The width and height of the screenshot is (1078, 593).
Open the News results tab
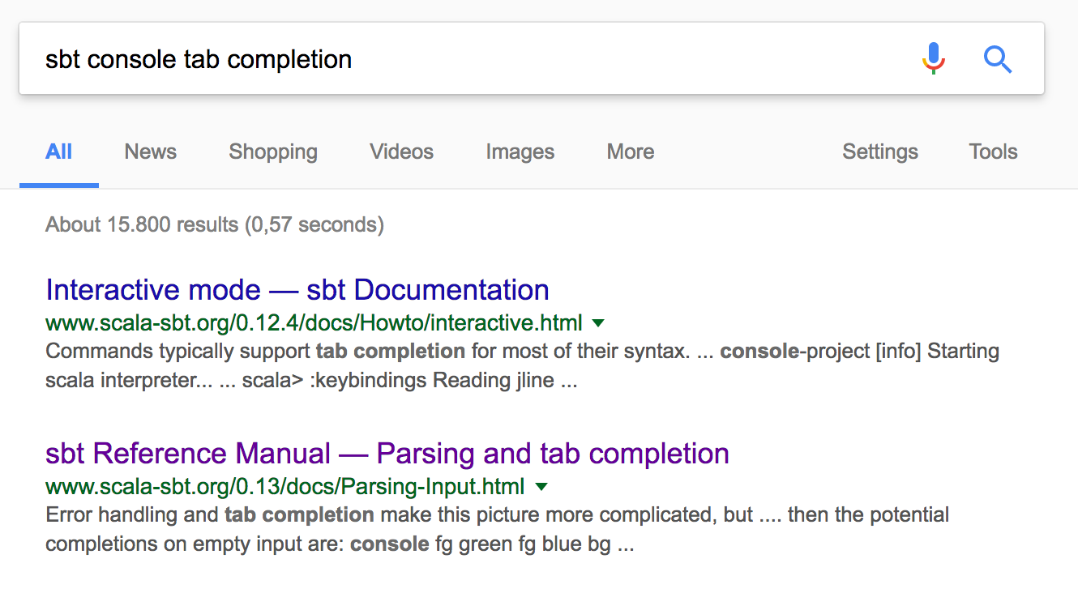pos(150,151)
